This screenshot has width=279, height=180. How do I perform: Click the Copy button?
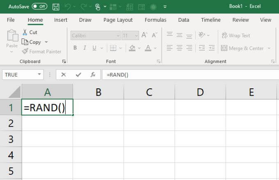pyautogui.click(x=32, y=42)
